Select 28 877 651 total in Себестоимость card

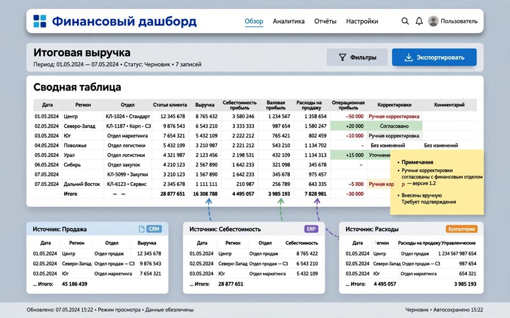coord(231,284)
